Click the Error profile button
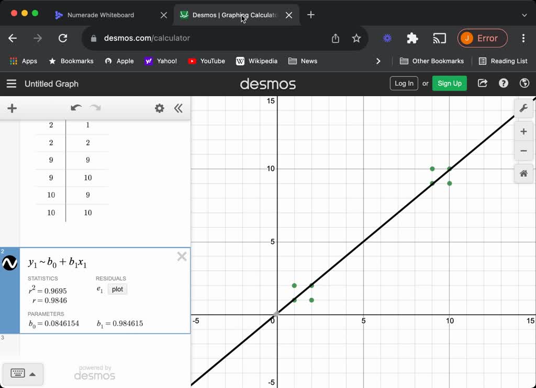 pos(482,38)
